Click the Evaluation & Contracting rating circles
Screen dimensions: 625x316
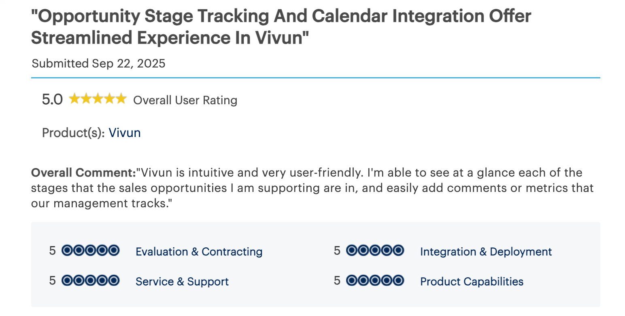[91, 251]
